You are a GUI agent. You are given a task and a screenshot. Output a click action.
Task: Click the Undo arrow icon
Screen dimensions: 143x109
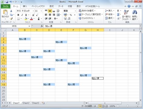click(x=10, y=2)
